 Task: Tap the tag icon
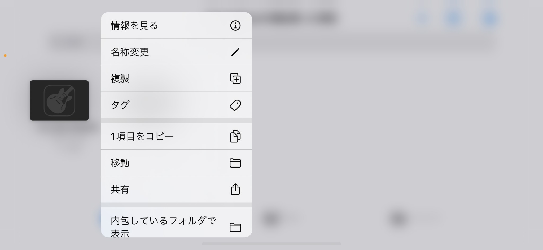[x=235, y=105]
